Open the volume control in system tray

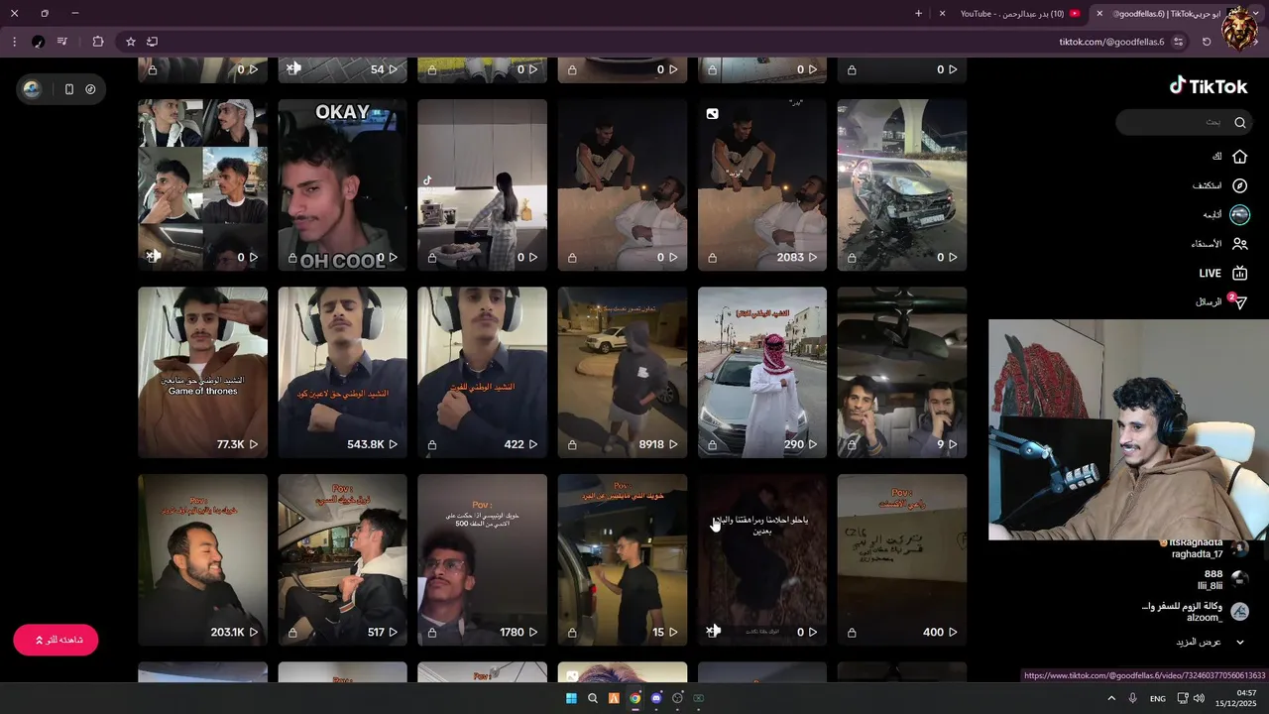click(1199, 698)
